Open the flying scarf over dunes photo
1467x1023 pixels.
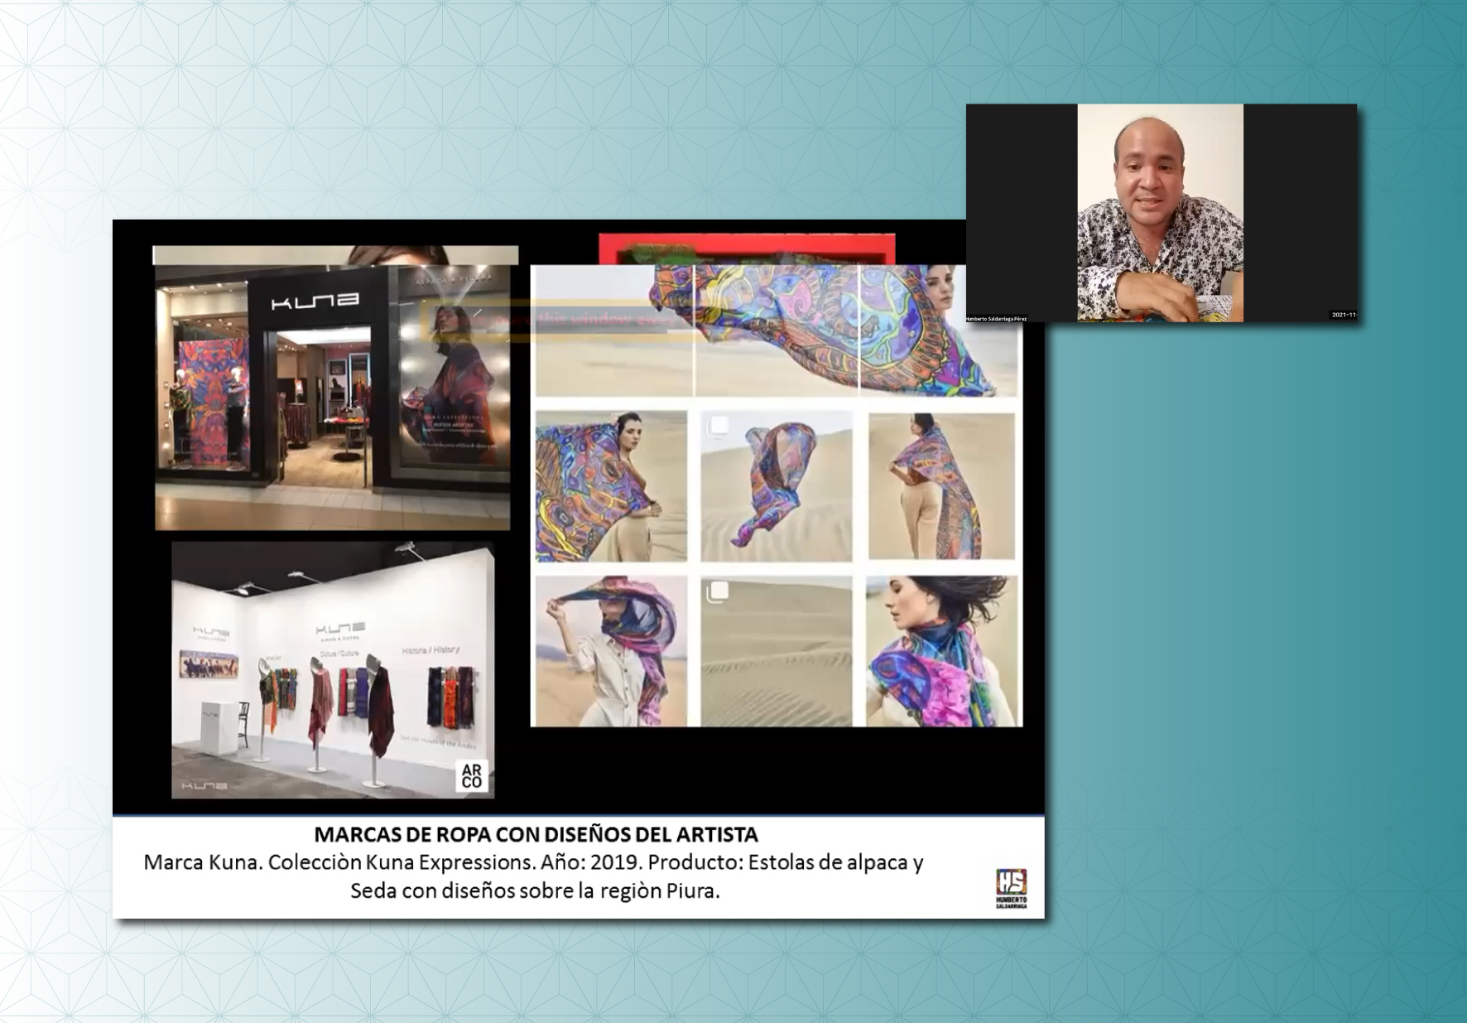(x=776, y=485)
